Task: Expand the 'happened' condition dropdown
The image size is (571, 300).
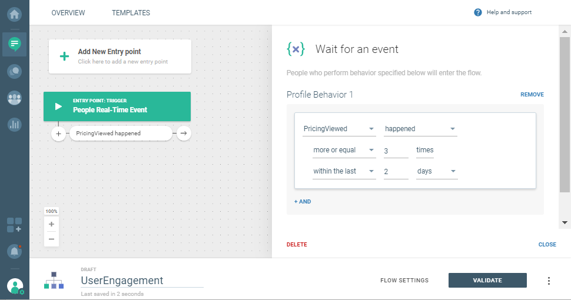Action: [x=420, y=129]
